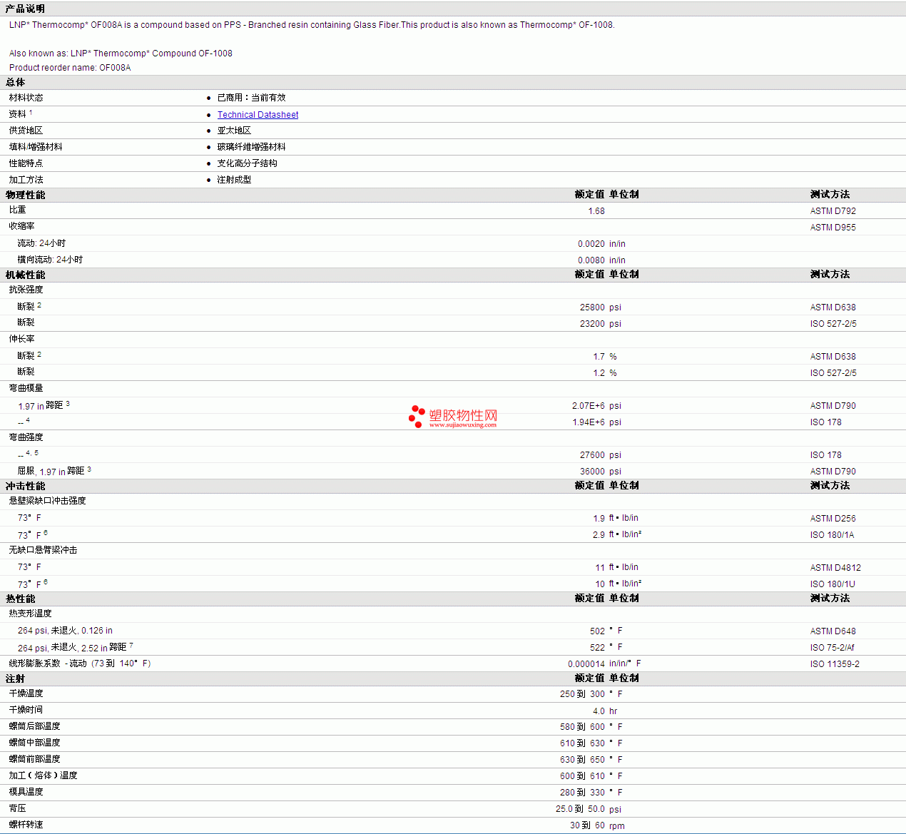The height and width of the screenshot is (834, 906).
Task: Click the 螺筒后部温度 row label
Action: (34, 726)
